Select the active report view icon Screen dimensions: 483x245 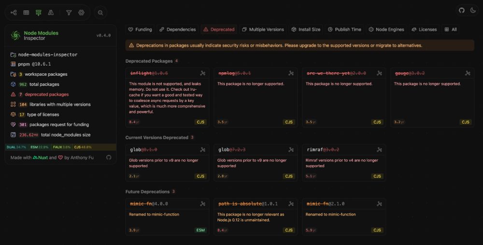coord(39,13)
